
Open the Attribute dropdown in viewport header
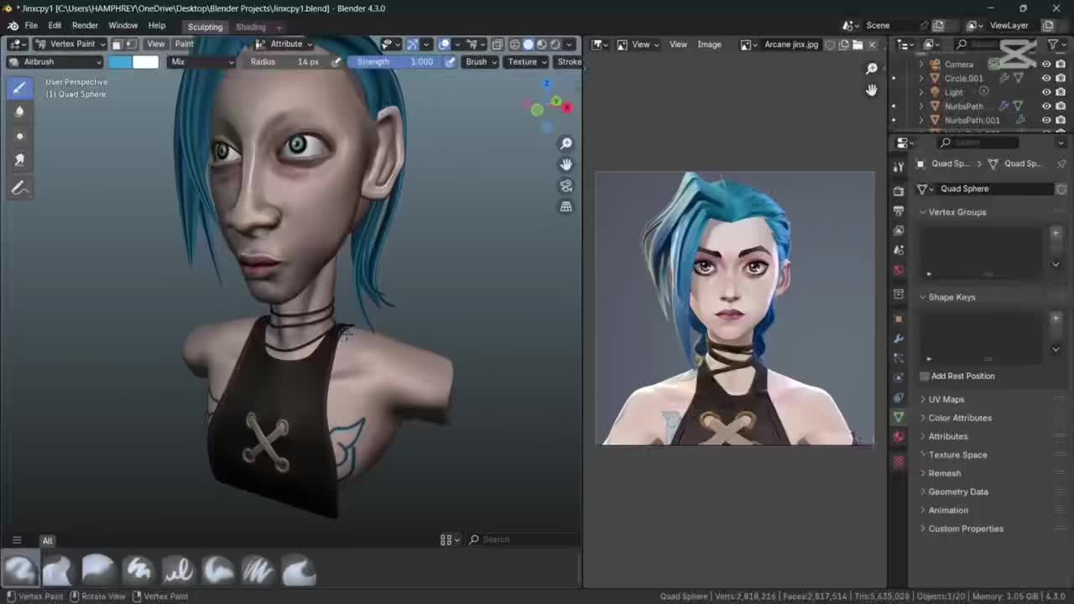(x=284, y=44)
